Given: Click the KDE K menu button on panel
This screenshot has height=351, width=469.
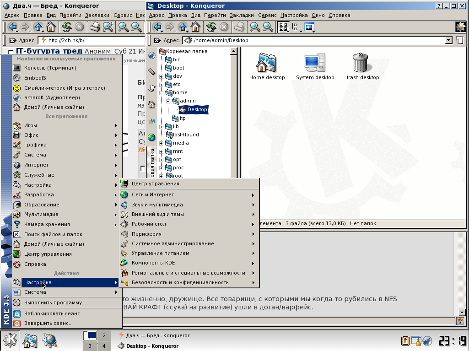Looking at the screenshot, I should pos(10,340).
